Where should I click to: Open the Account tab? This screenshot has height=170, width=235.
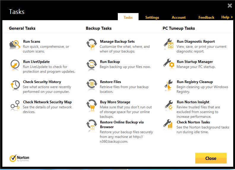tap(179, 18)
